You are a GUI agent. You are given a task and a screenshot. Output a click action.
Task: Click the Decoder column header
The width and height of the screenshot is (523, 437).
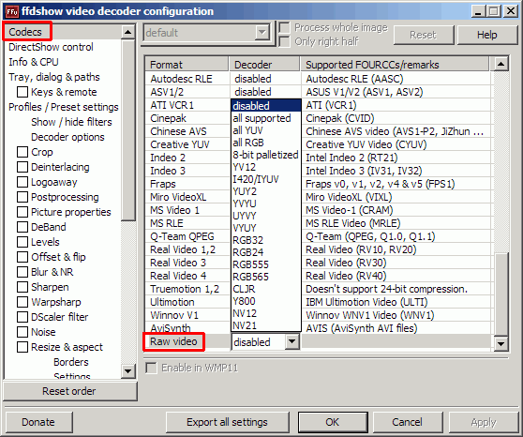[264, 64]
